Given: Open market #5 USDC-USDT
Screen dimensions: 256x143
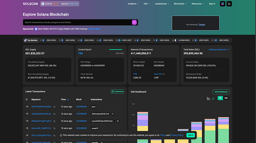Looking at the screenshot, I should [124, 40].
